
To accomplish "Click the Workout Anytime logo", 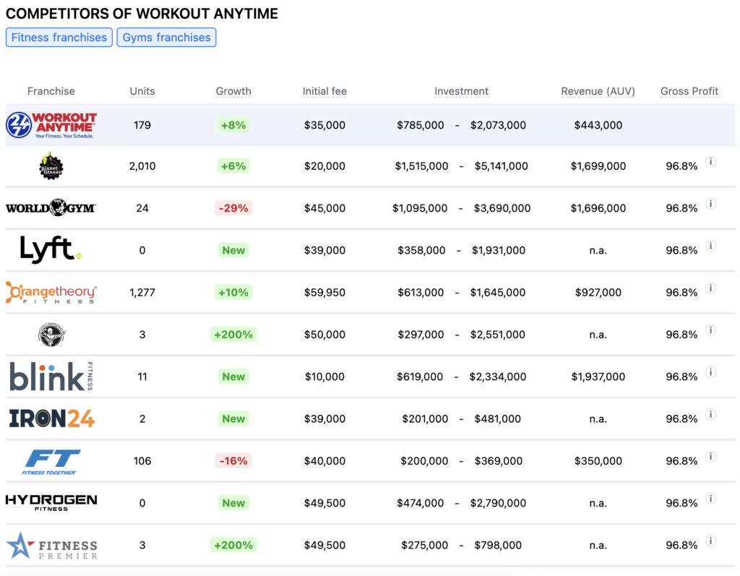I will point(51,125).
